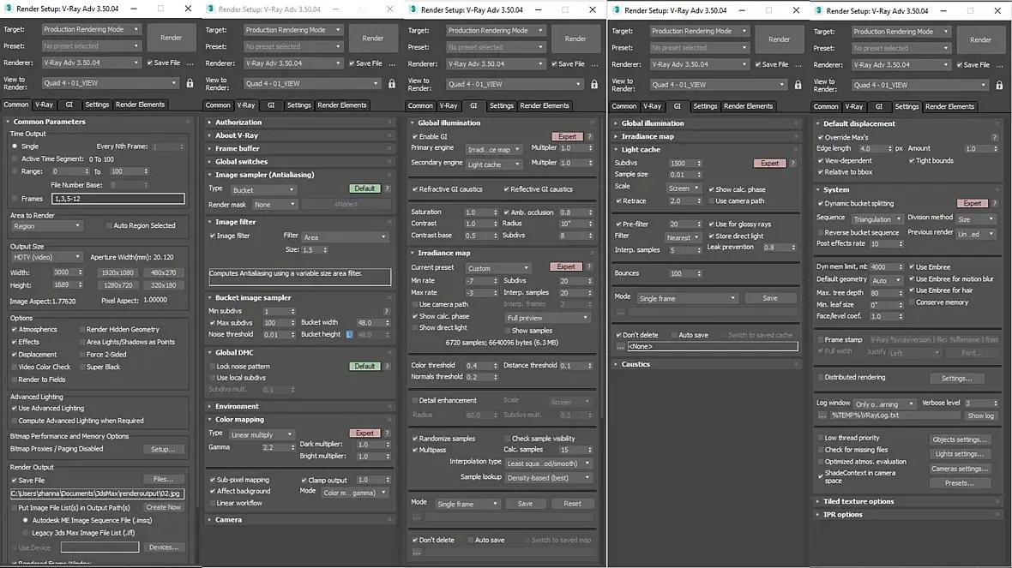Click the 1920x1080 output size preset button

[117, 272]
